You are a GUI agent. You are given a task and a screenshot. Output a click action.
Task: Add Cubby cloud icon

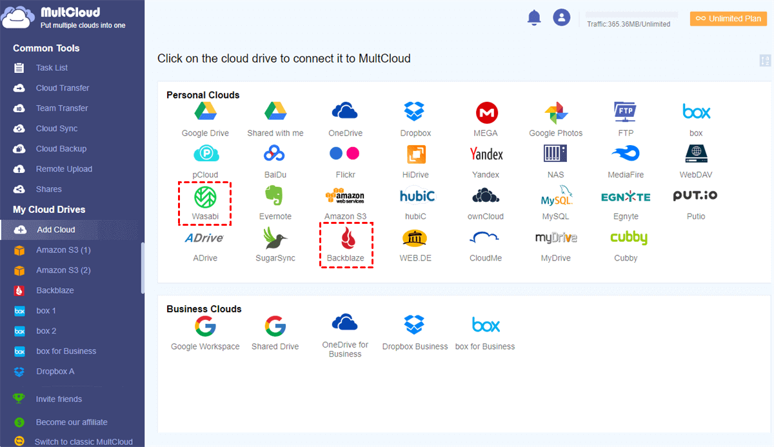pos(629,238)
